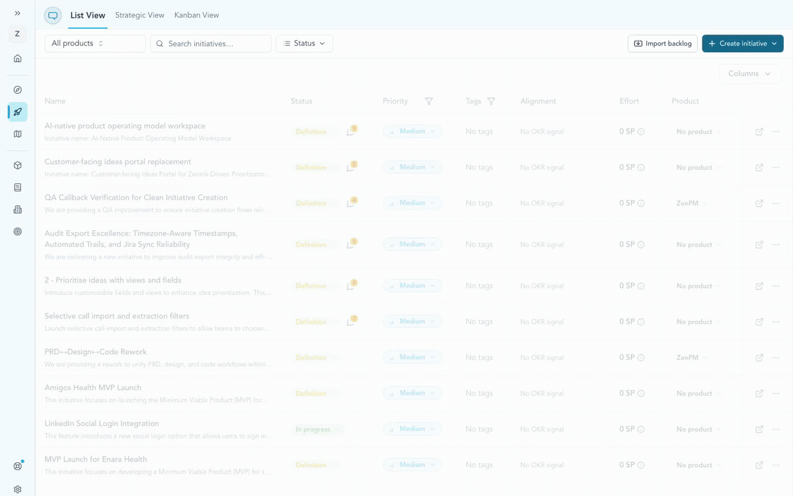Image resolution: width=793 pixels, height=496 pixels.
Task: Change product of PRD Design Code Rework row
Action: (x=693, y=358)
